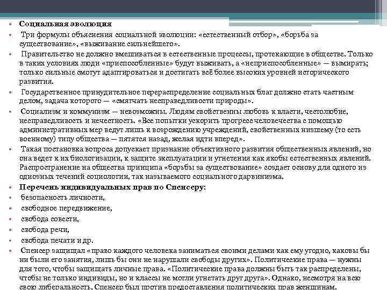The height and width of the screenshot is (290, 387).
Task: Click list item 'свобода речи,'
Action: (x=45, y=229)
